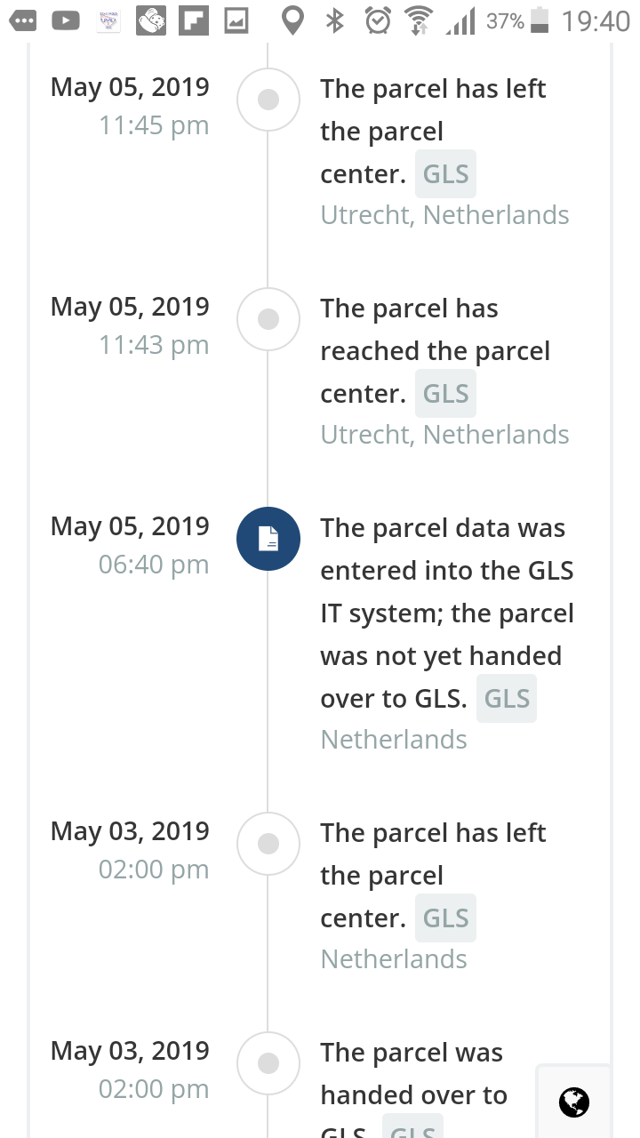
Task: Tap the Flipboard notification icon
Action: click(x=193, y=20)
